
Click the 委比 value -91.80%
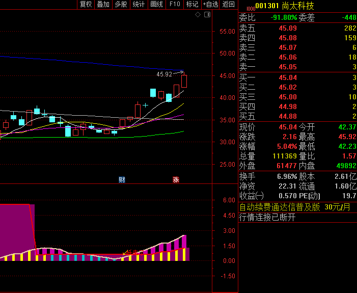point(284,17)
